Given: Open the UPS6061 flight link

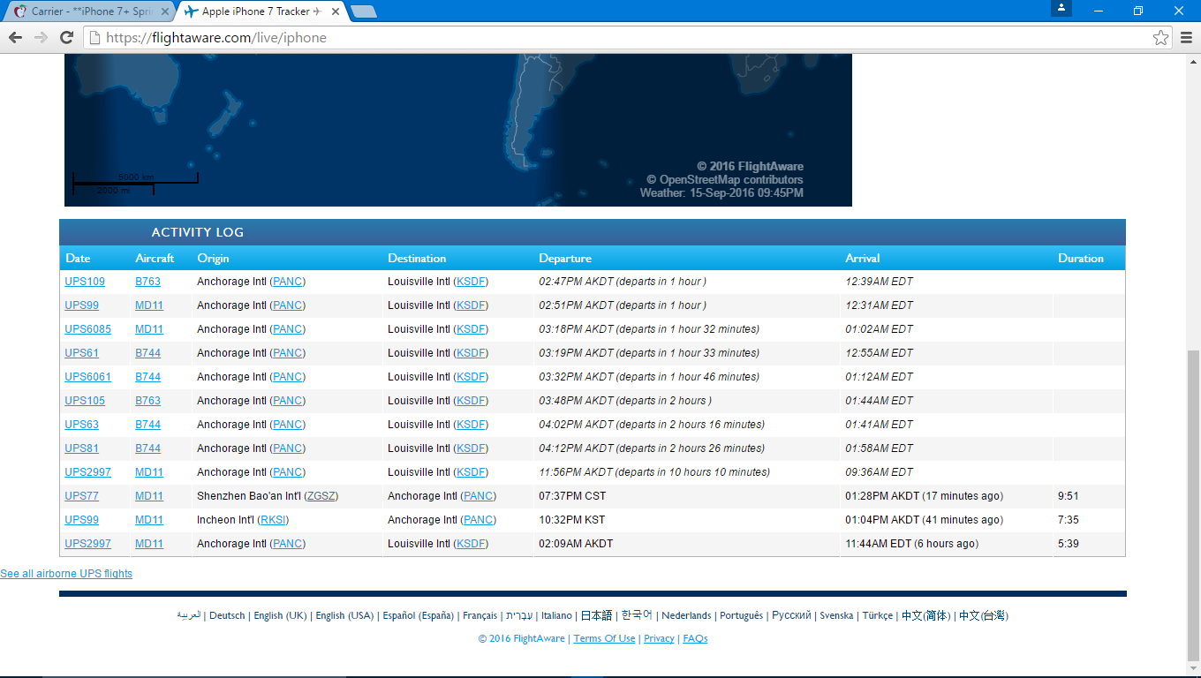Looking at the screenshot, I should (88, 377).
